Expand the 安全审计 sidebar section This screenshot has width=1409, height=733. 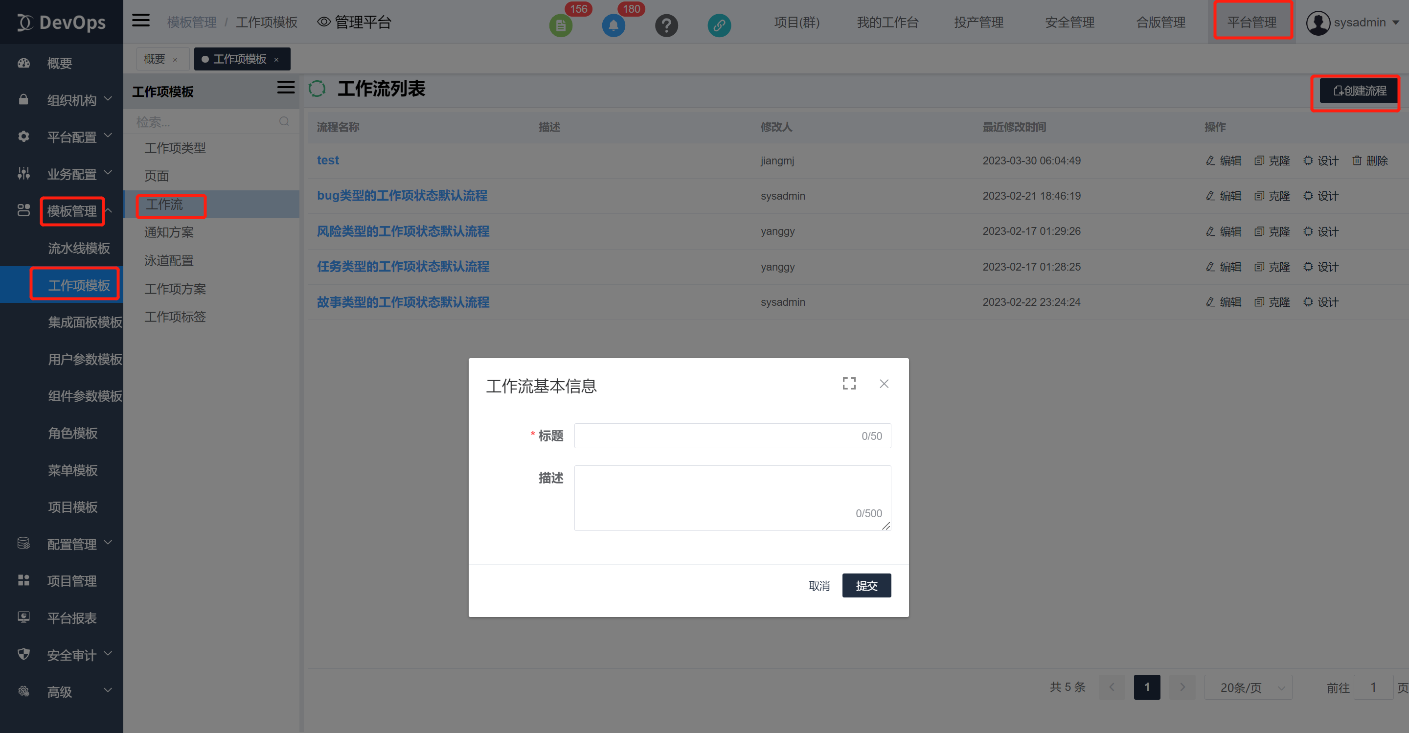click(71, 654)
